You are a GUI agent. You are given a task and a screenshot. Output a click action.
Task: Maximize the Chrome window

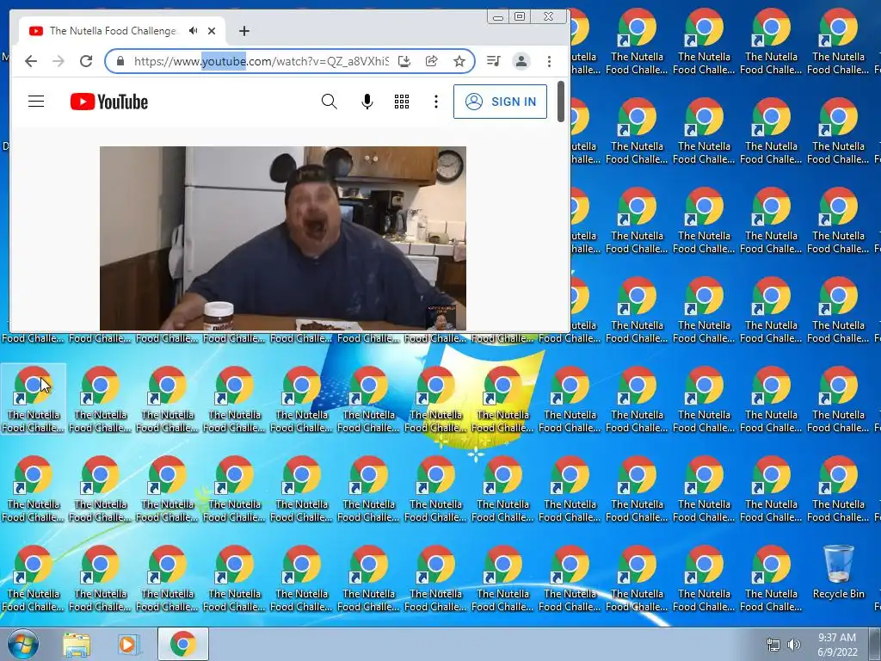(x=520, y=17)
